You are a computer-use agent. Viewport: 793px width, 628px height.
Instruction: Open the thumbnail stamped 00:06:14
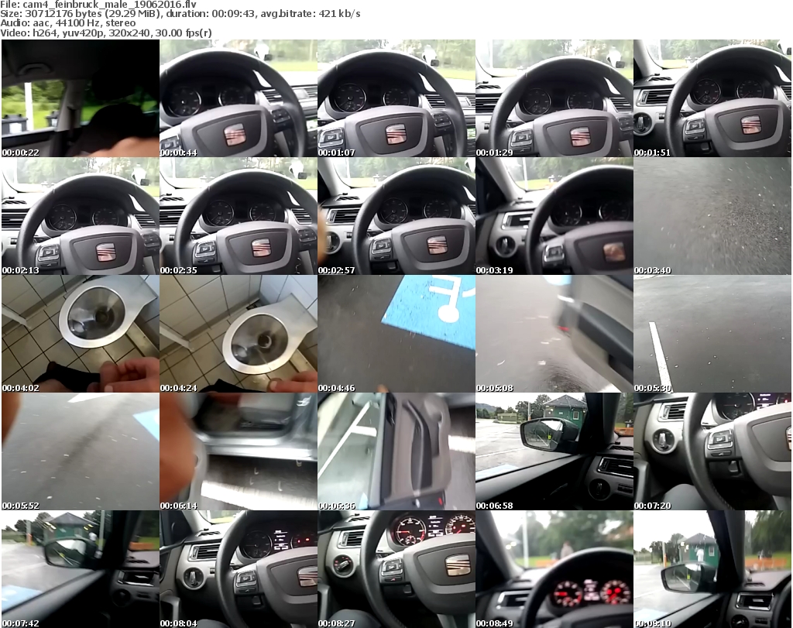tap(239, 451)
